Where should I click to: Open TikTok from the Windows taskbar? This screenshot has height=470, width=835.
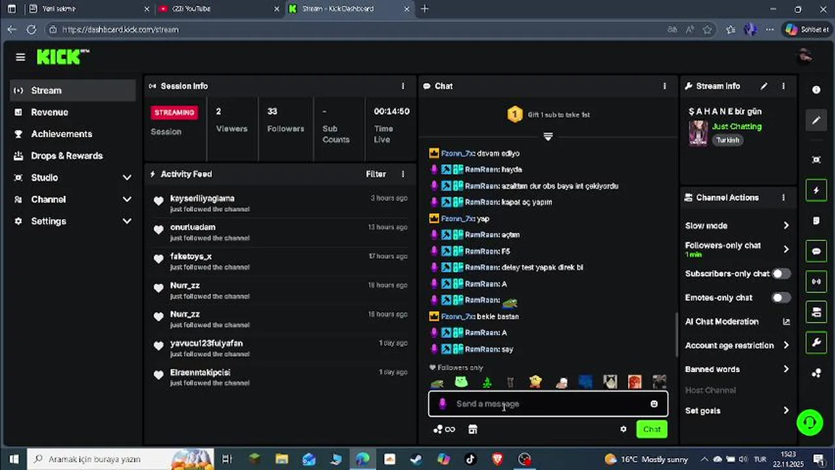470,459
